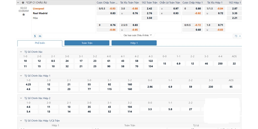The image size is (258, 129).
Task: Collapse Tỷ Số Chính Xác Hiệp 2 section
Action: coord(21,98)
